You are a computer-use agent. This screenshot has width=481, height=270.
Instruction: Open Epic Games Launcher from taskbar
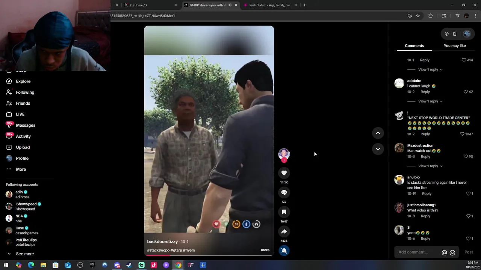tap(92, 265)
